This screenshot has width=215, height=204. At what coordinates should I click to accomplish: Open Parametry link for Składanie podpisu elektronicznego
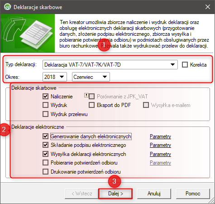160,145
